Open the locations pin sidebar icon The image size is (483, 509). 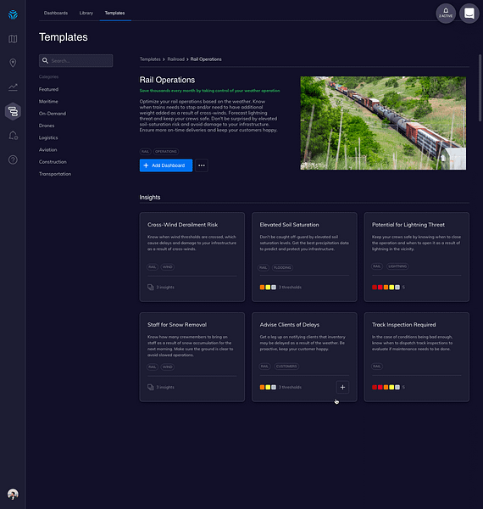[x=13, y=63]
